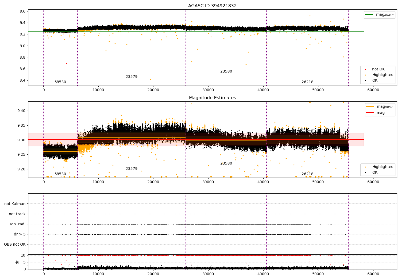Click the 9.30 tick on middle plot
Image resolution: width=401 pixels, height=280 pixels.
(x=21, y=140)
